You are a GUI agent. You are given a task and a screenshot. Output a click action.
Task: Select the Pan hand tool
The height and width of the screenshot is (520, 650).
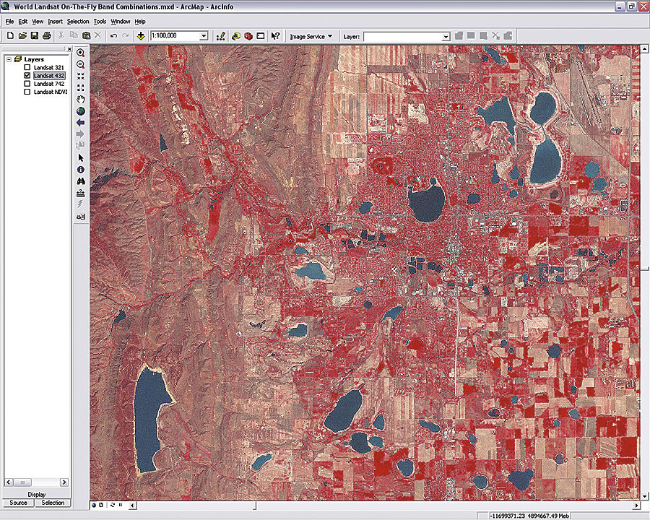[81, 99]
